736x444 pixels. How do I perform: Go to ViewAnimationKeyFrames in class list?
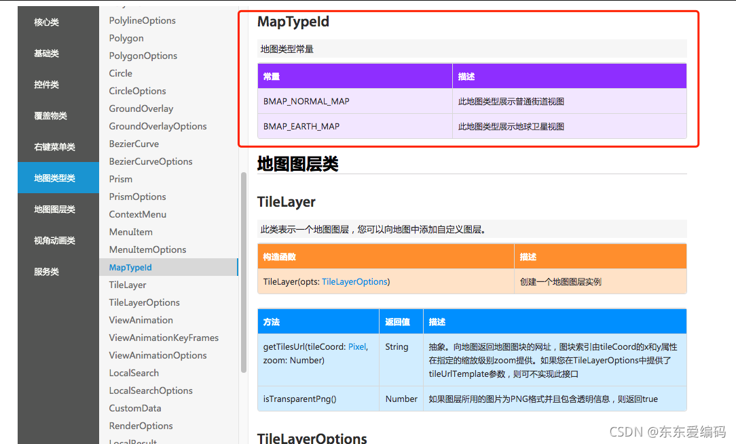tap(164, 338)
